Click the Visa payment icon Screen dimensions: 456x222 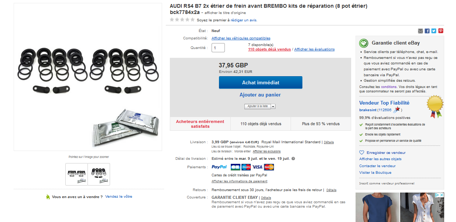click(x=257, y=167)
